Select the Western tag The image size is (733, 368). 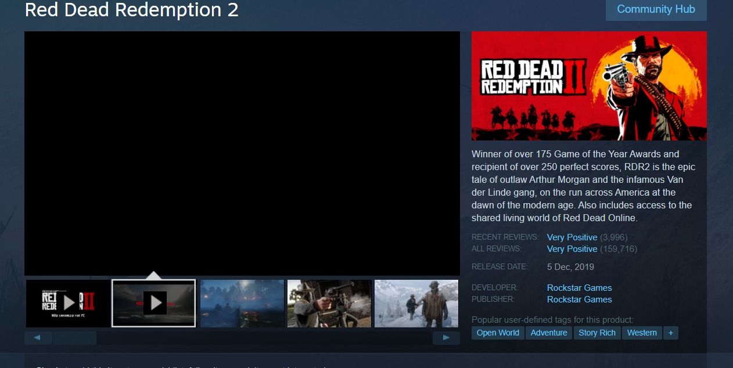(642, 333)
